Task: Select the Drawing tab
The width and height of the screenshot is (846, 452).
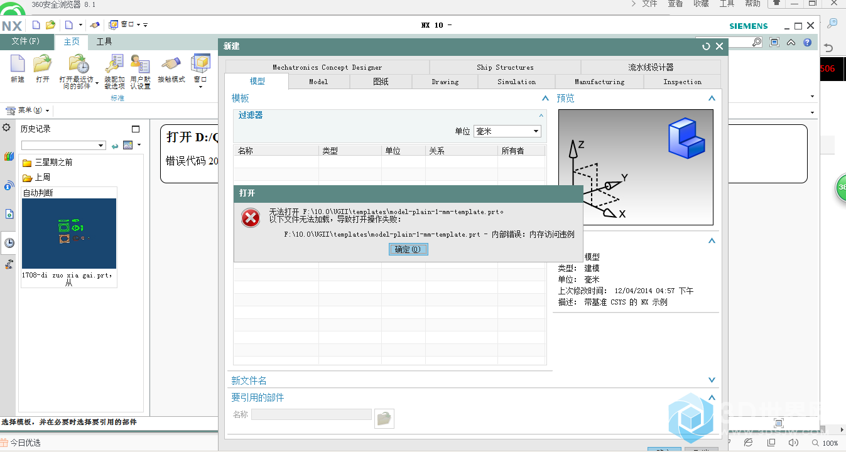Action: point(445,82)
